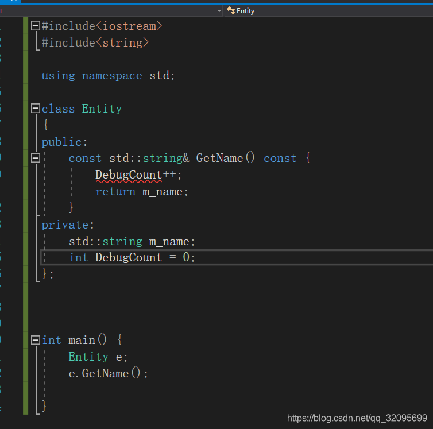Click the '#include<iostream>' line

pos(102,26)
